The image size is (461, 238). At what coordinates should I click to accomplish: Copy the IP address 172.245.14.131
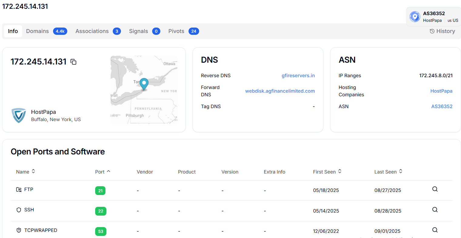(73, 62)
